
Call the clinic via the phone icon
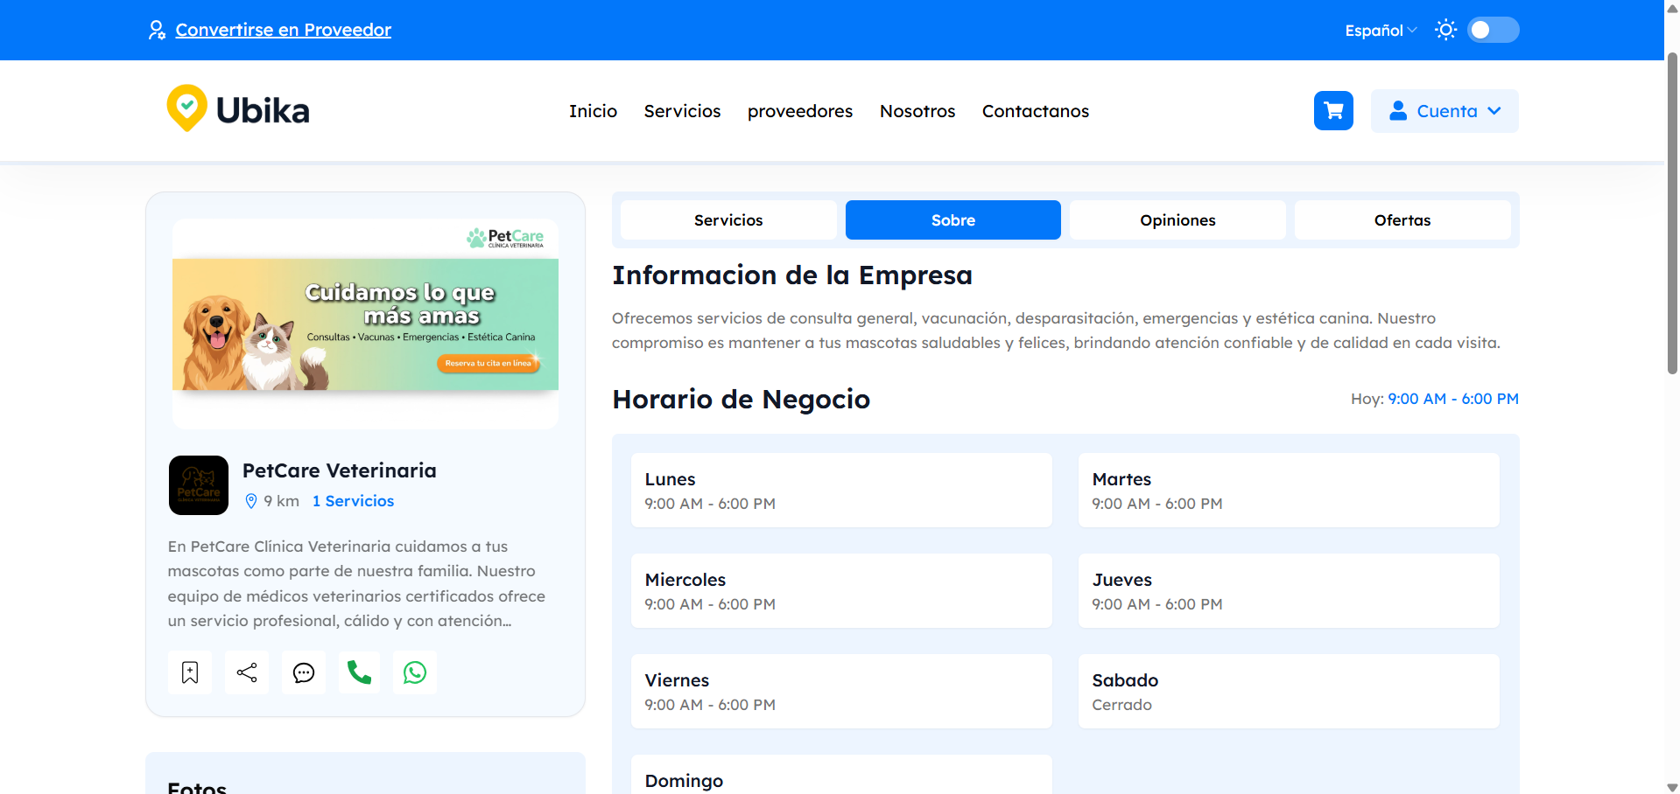359,672
